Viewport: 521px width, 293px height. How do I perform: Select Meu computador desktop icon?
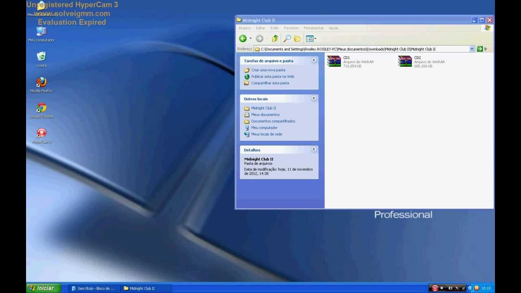point(41,34)
